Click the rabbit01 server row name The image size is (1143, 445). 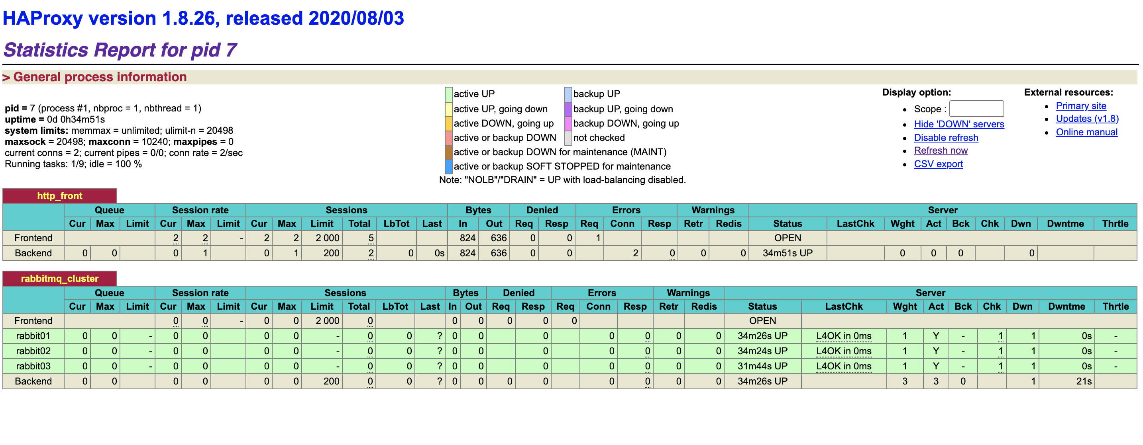[33, 336]
